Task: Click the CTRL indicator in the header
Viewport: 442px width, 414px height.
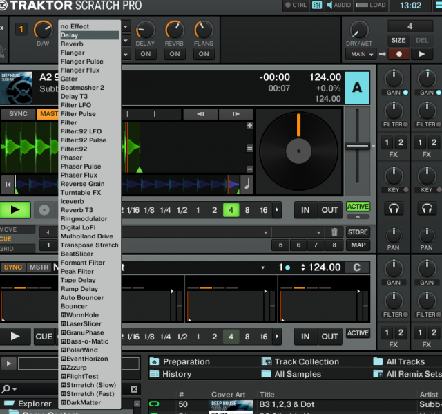Action: tap(296, 5)
